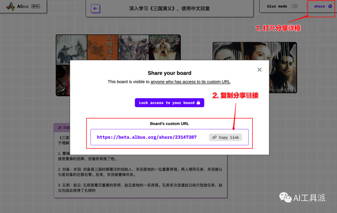Click the Share your board heading
The width and height of the screenshot is (337, 213).
pos(169,73)
